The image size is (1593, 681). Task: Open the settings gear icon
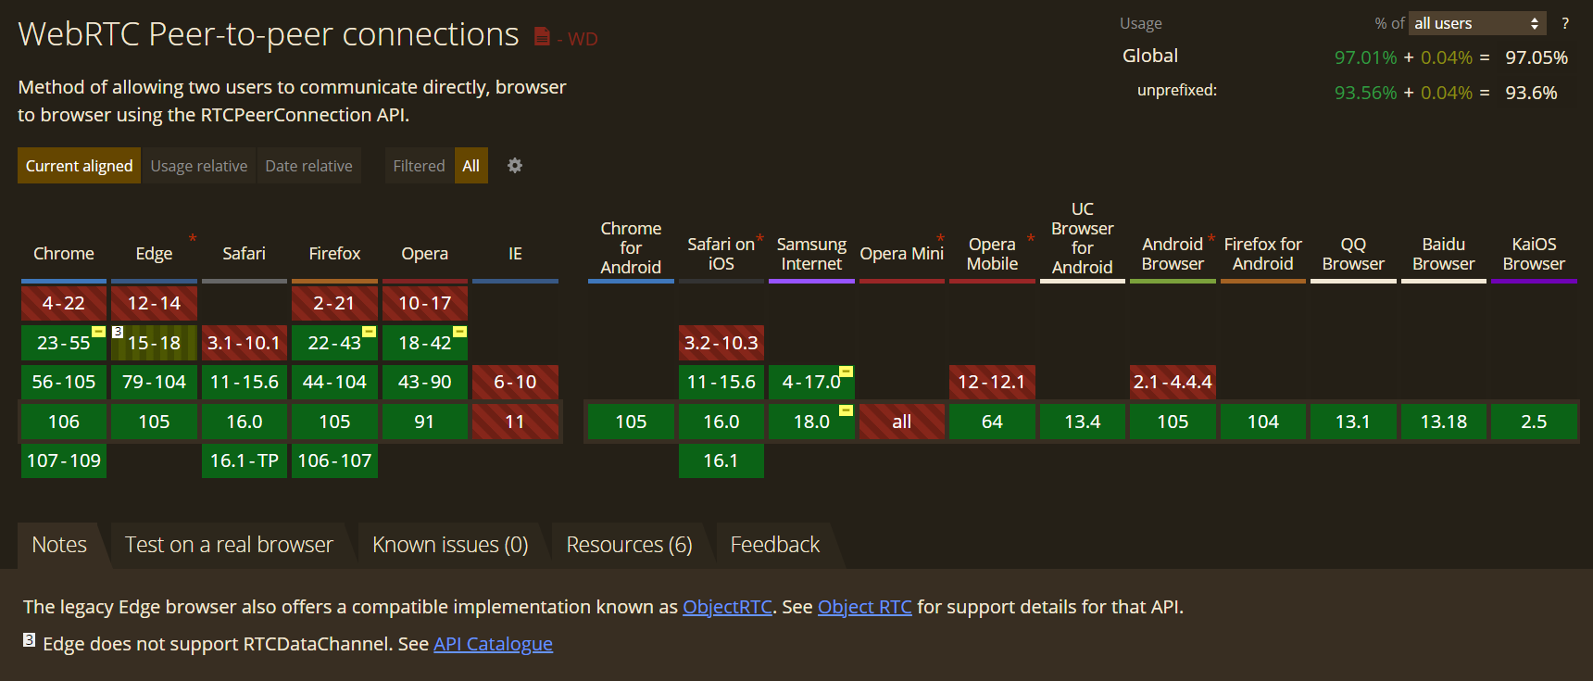click(x=515, y=165)
